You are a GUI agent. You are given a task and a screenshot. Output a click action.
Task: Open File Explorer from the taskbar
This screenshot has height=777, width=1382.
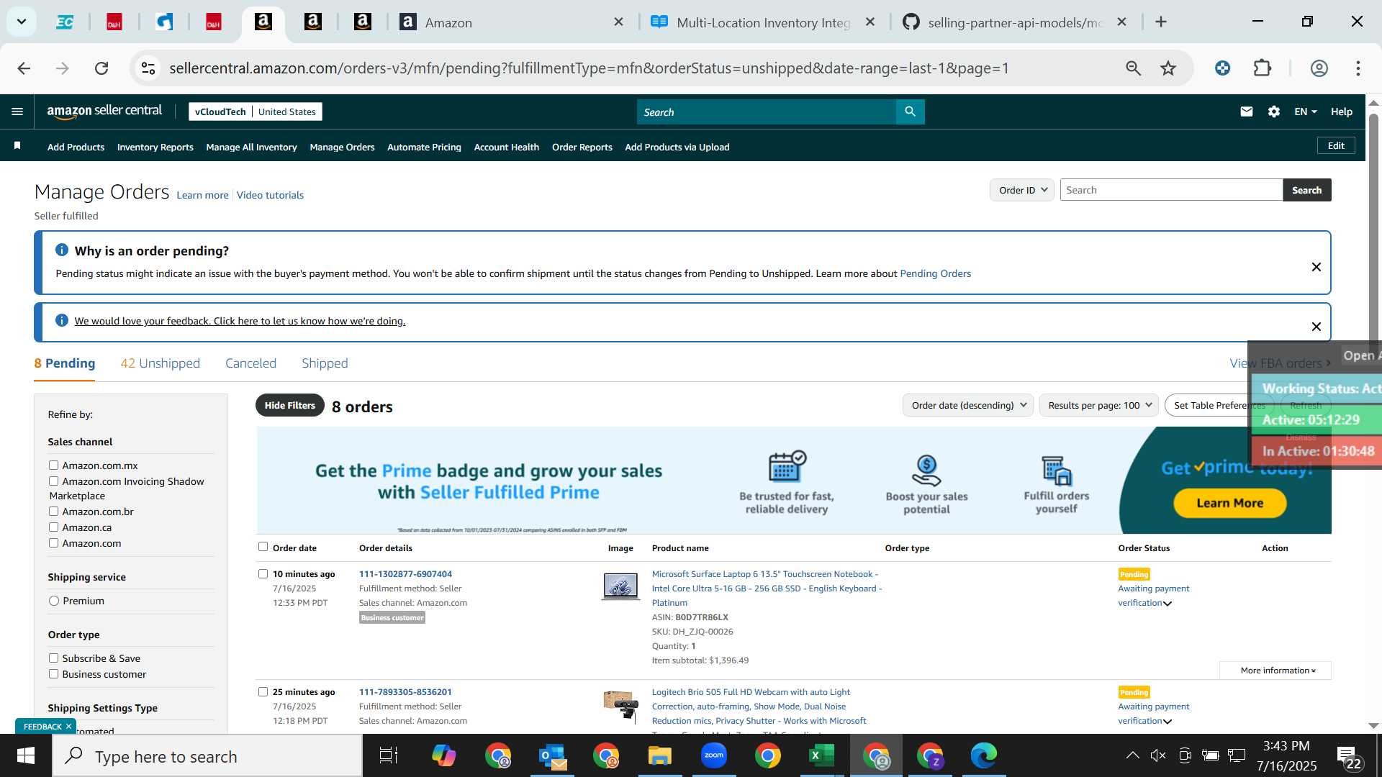point(659,756)
